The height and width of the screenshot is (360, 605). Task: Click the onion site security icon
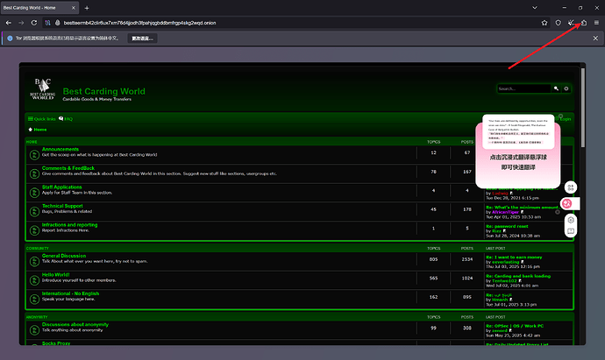click(x=58, y=23)
